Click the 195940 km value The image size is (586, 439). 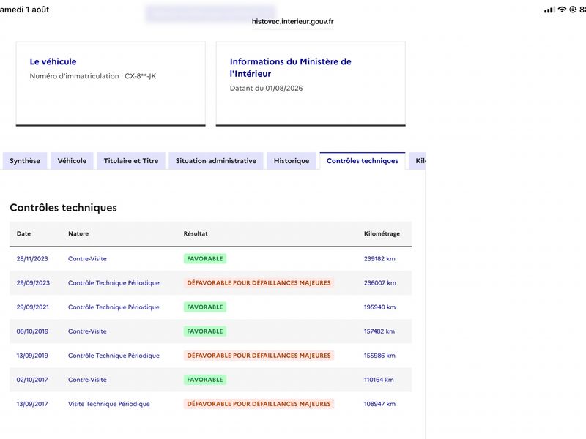(379, 307)
